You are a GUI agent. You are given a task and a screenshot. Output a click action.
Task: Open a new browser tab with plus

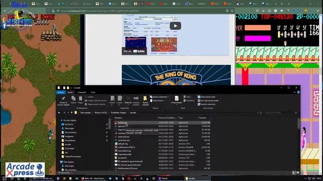coord(282,4)
